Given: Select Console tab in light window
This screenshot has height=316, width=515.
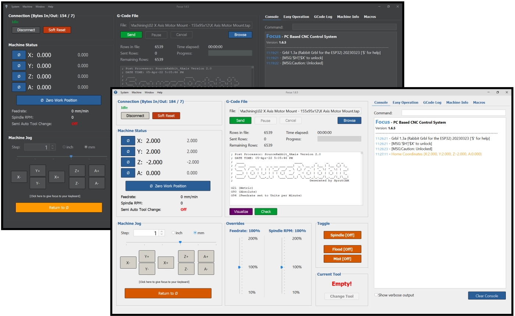Looking at the screenshot, I should (x=381, y=103).
